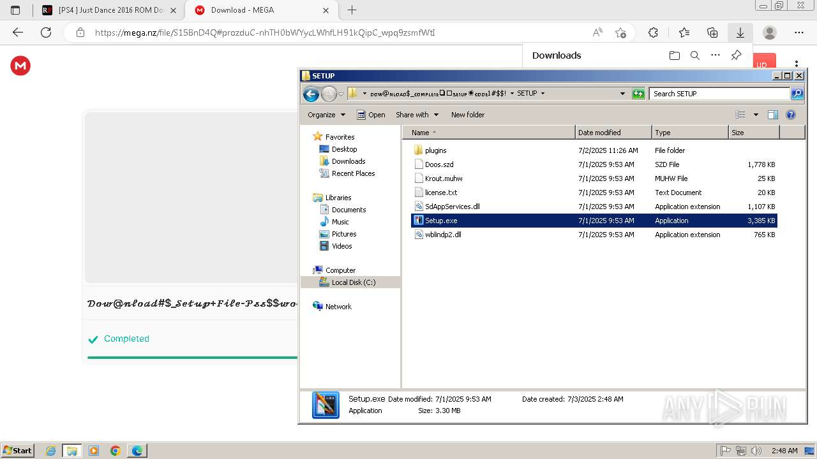This screenshot has width=817, height=459.
Task: Open the view options dropdown arrow
Action: (756, 115)
